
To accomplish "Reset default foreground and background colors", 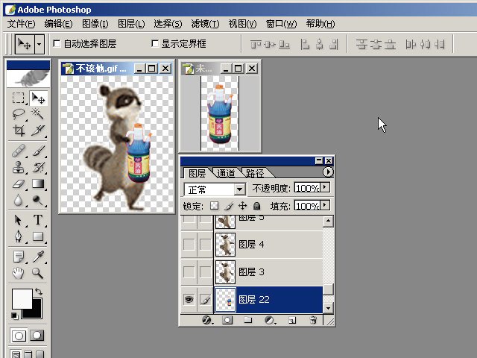I will point(14,315).
